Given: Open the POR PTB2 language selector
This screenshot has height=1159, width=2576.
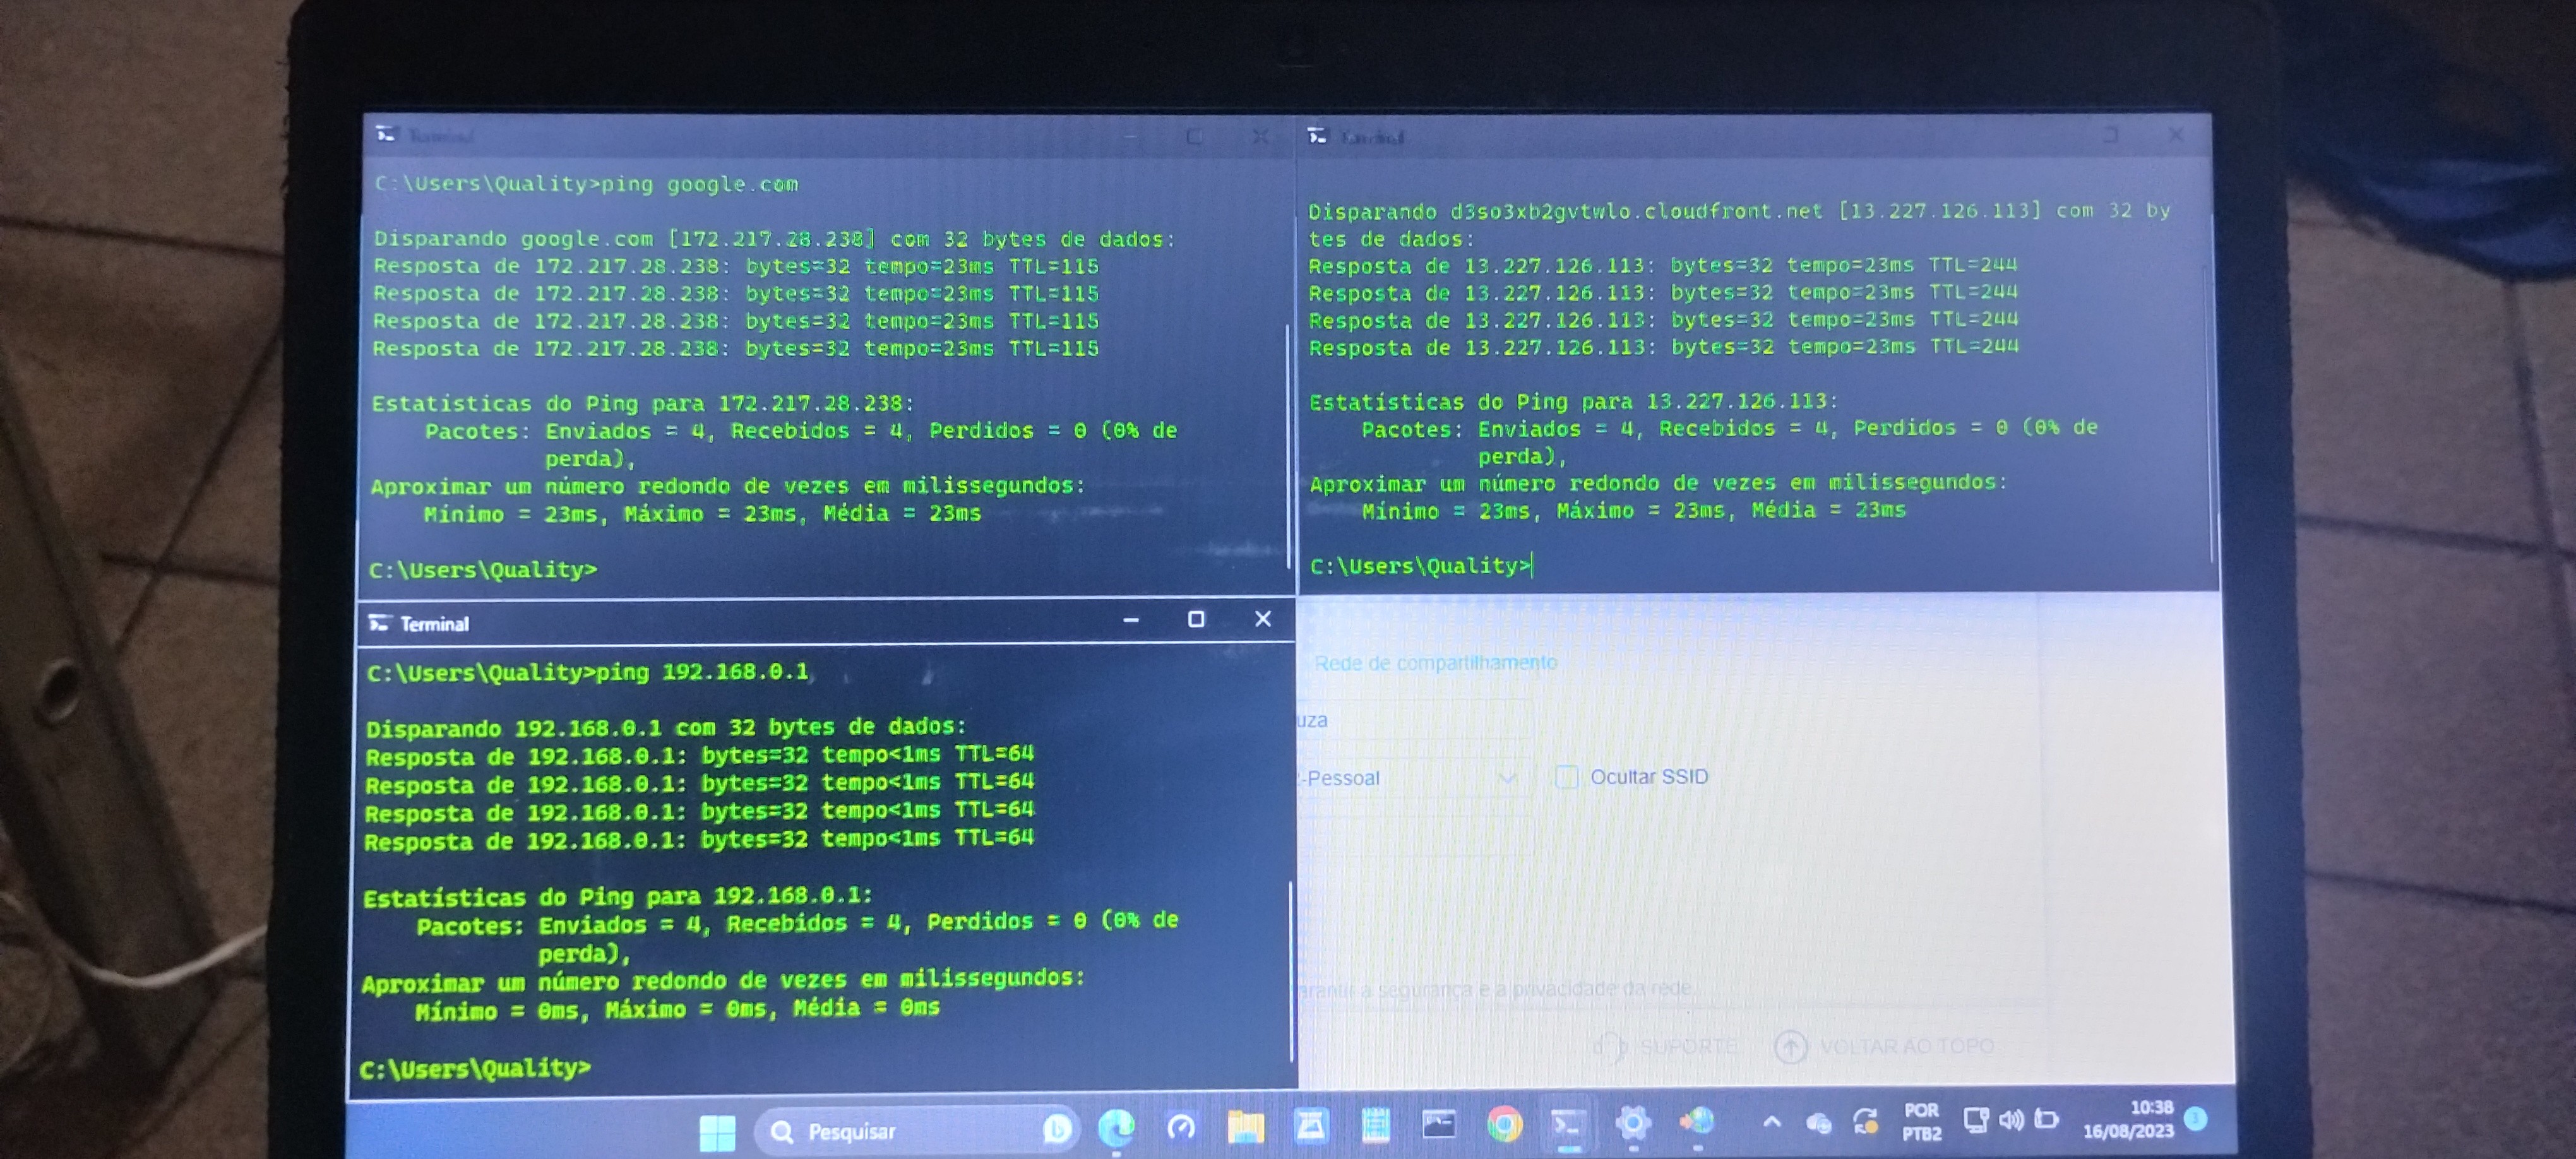Looking at the screenshot, I should point(1921,1122).
